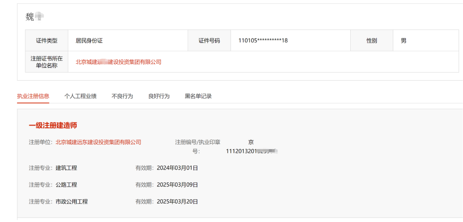Screen dimensions: 463x222
Task: Click the expiry date 2024年03月01日
Action: click(177, 168)
